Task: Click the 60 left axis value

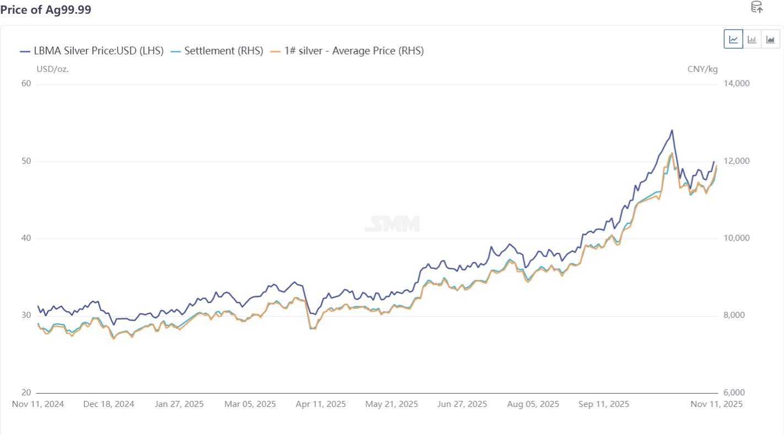Action: [x=26, y=84]
